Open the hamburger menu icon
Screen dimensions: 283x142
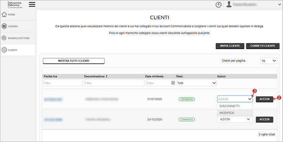[x=32, y=5]
